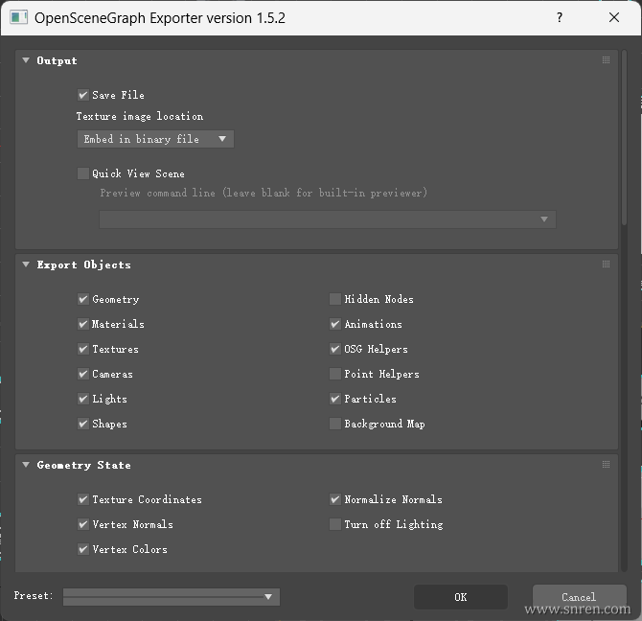Click the Cancel button
The height and width of the screenshot is (621, 642).
coord(580,597)
